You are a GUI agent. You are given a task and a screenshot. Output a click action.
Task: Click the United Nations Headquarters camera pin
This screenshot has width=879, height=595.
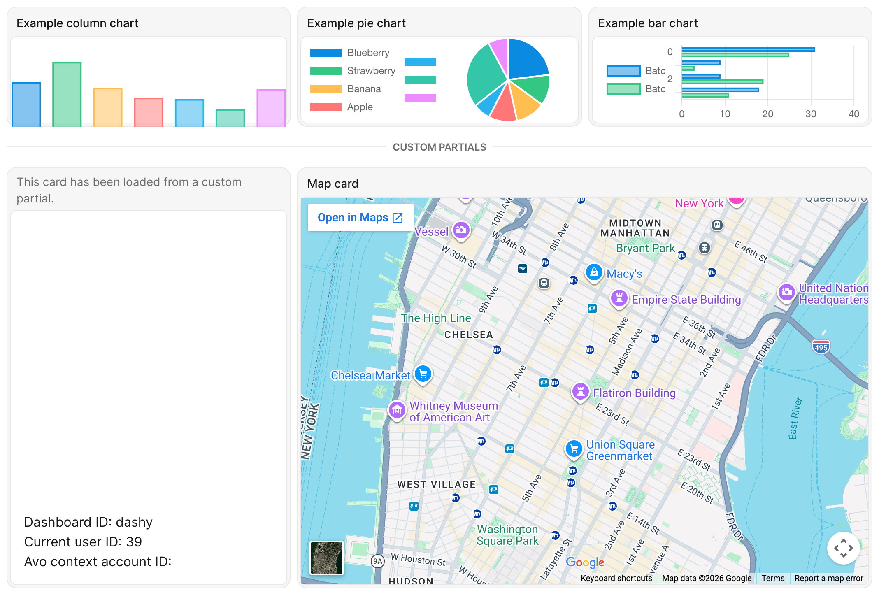(786, 293)
